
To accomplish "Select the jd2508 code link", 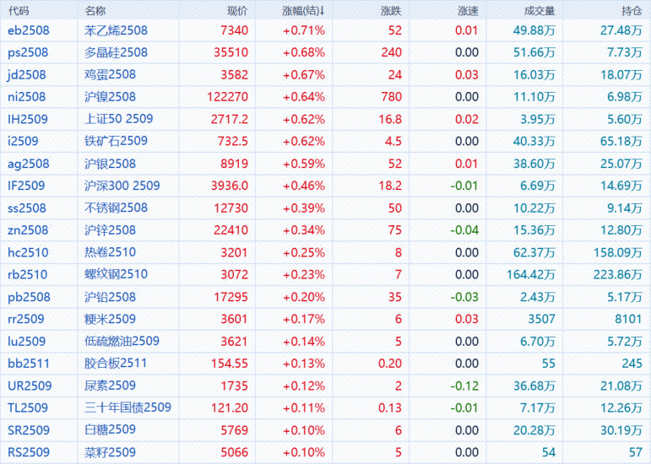I will [27, 74].
